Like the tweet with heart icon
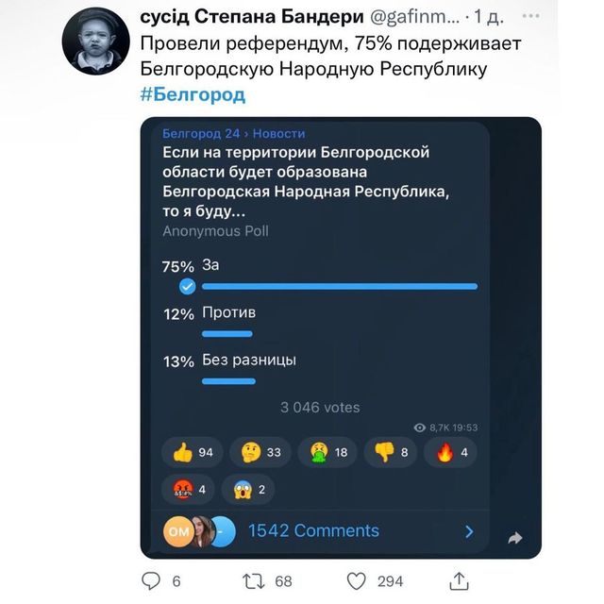The height and width of the screenshot is (604, 604). point(356,581)
